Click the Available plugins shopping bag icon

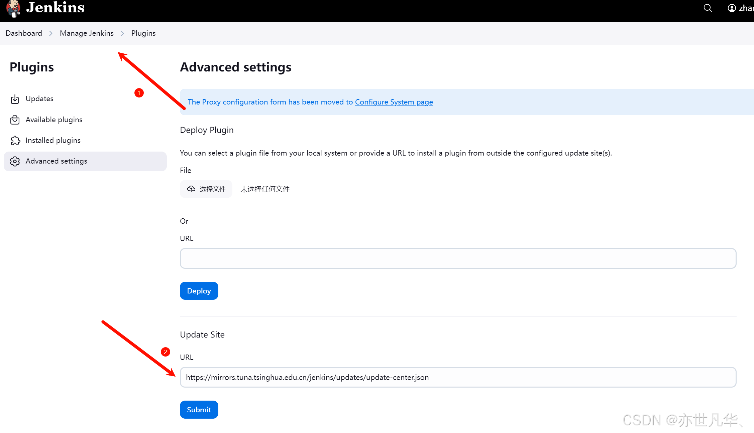15,120
